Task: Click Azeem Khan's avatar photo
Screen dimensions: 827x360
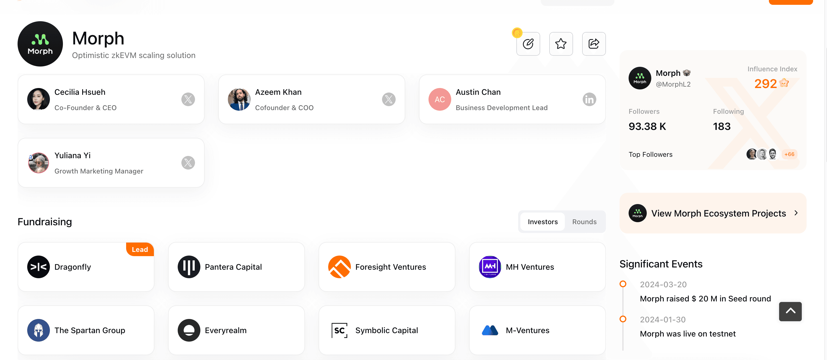Action: tap(239, 99)
